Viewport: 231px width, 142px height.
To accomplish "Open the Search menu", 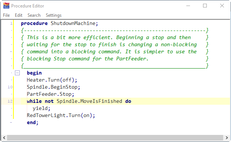I will 34,15.
